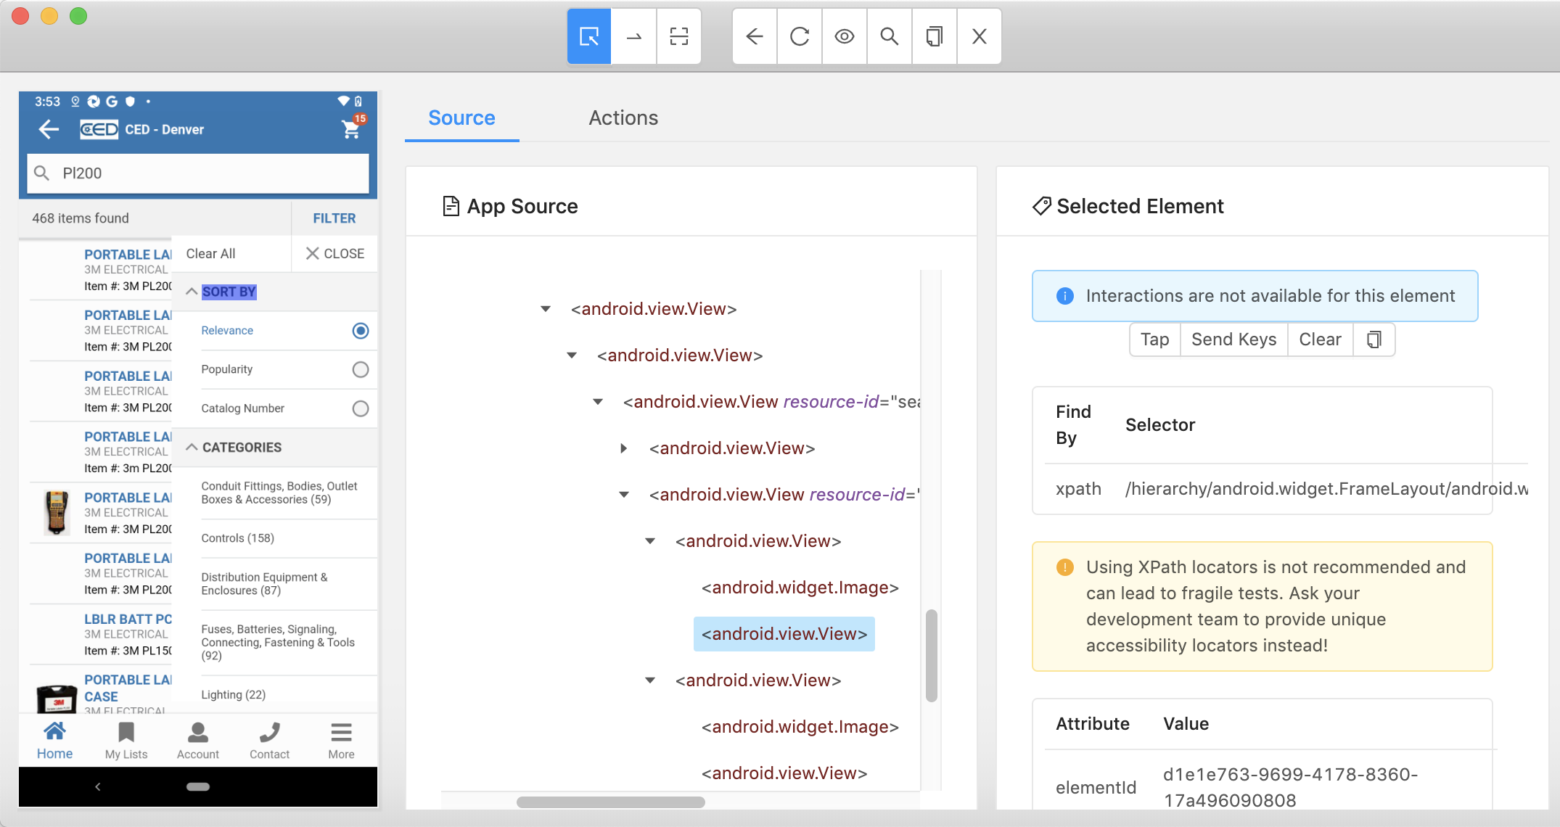The height and width of the screenshot is (827, 1560).
Task: Select the Popularity sort option
Action: 361,369
